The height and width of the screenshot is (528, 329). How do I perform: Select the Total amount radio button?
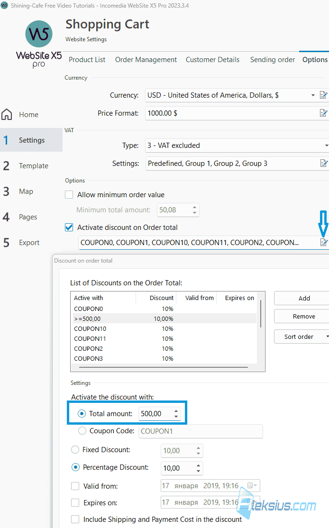click(82, 413)
